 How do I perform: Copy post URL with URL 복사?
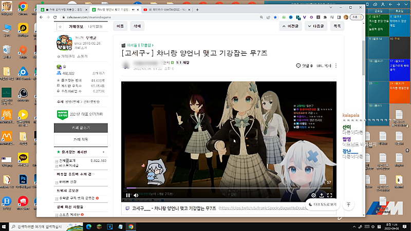[x=324, y=66]
